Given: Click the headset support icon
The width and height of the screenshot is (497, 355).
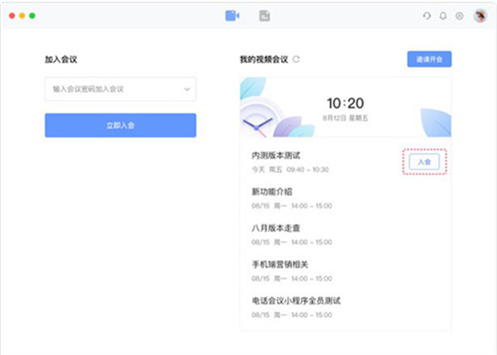Looking at the screenshot, I should tap(427, 16).
